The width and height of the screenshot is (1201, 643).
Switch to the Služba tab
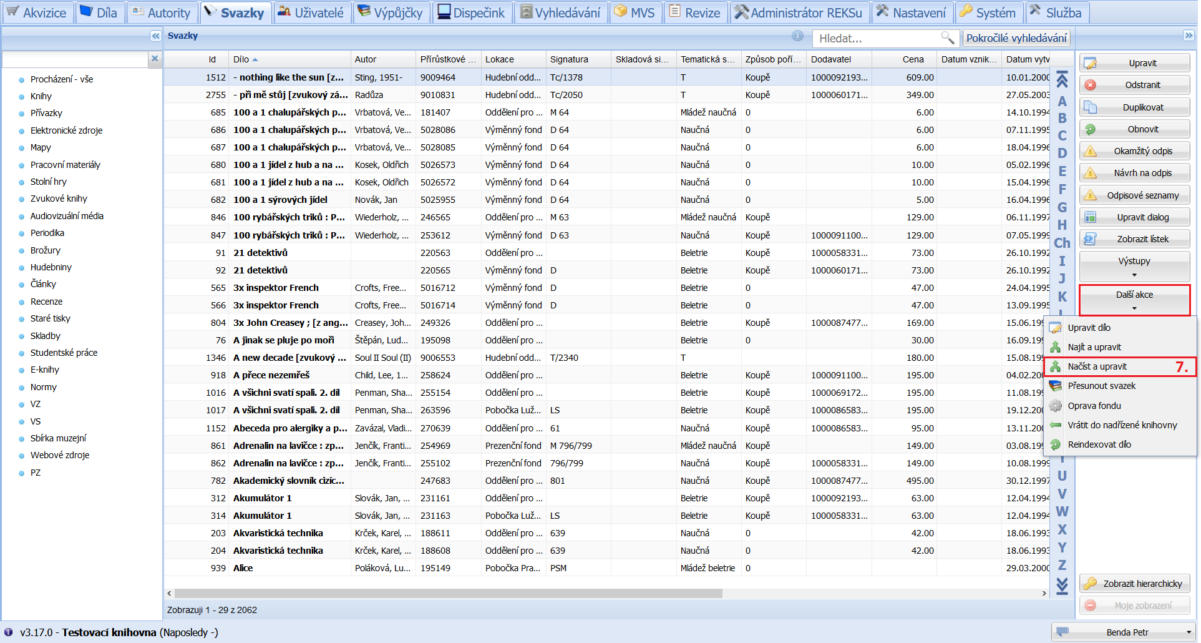tap(1056, 12)
